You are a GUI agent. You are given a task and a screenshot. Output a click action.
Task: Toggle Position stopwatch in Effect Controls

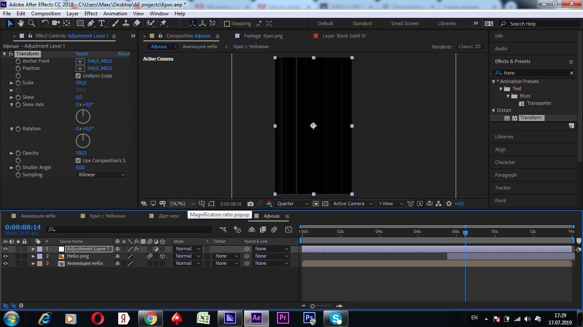(x=18, y=68)
